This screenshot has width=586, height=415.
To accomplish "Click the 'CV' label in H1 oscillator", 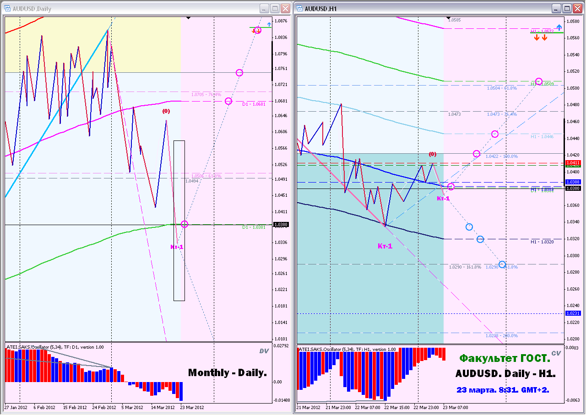I will [556, 353].
